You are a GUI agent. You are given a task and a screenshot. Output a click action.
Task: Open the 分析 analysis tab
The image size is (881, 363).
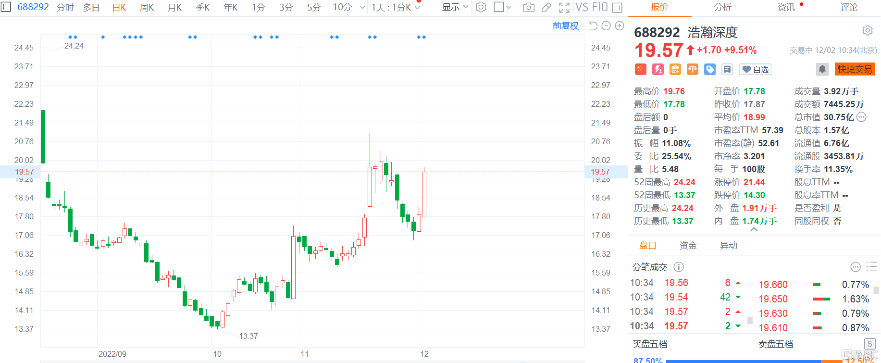(723, 7)
